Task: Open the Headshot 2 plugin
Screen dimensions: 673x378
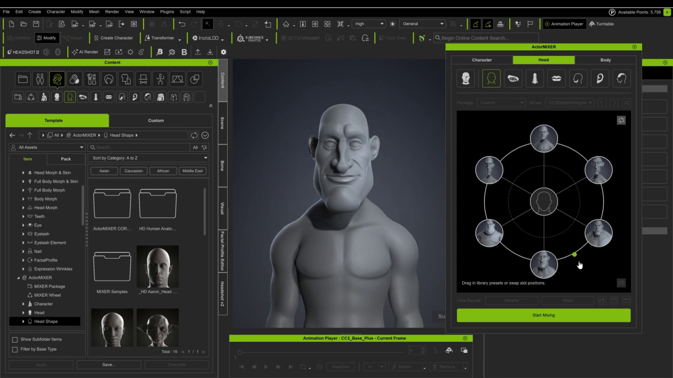Action: pos(22,52)
